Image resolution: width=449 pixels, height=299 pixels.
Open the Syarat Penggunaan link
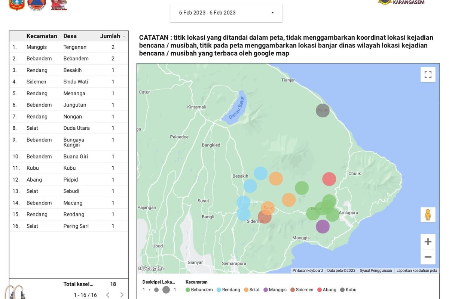376,271
